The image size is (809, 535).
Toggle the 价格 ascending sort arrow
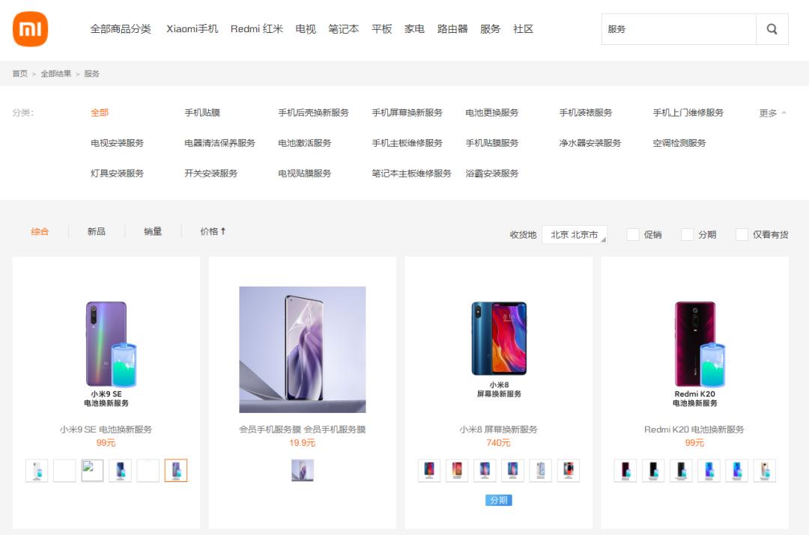tap(213, 231)
